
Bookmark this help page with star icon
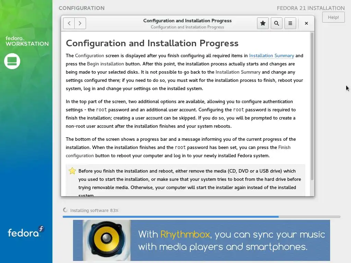(x=263, y=23)
